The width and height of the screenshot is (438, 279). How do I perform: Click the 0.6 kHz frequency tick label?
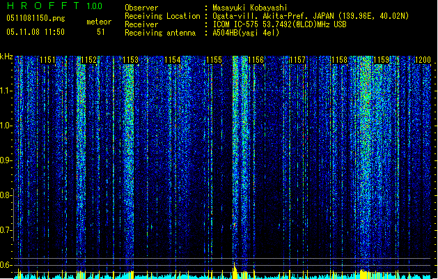pos(6,265)
